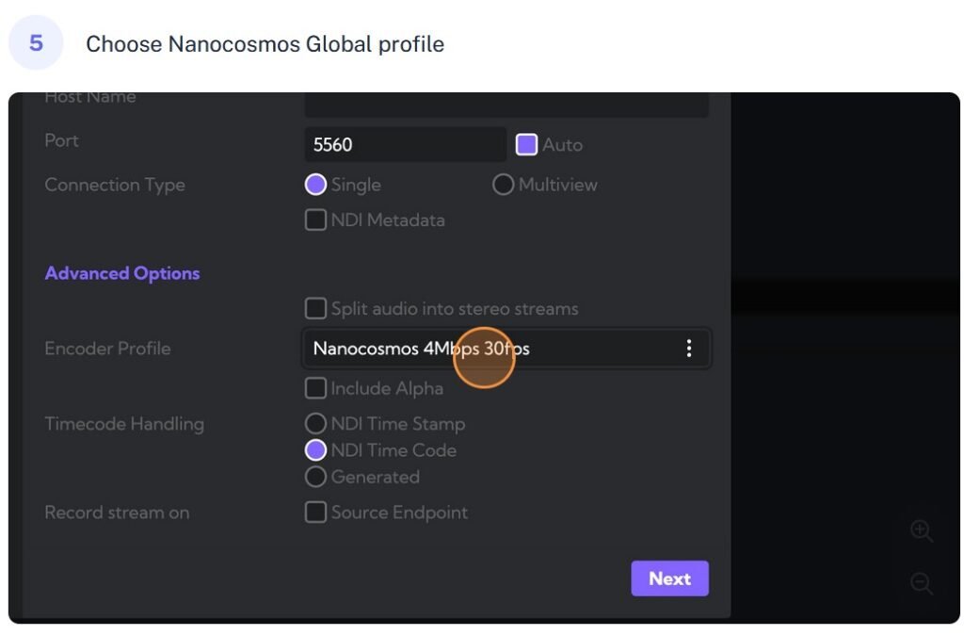The image size is (964, 635).
Task: Click the Port number field
Action: coord(405,143)
